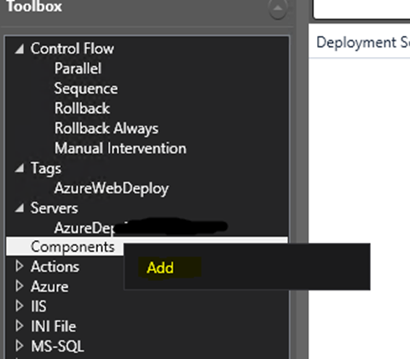Image resolution: width=410 pixels, height=359 pixels.
Task: Click the Servers label
Action: pos(54,208)
